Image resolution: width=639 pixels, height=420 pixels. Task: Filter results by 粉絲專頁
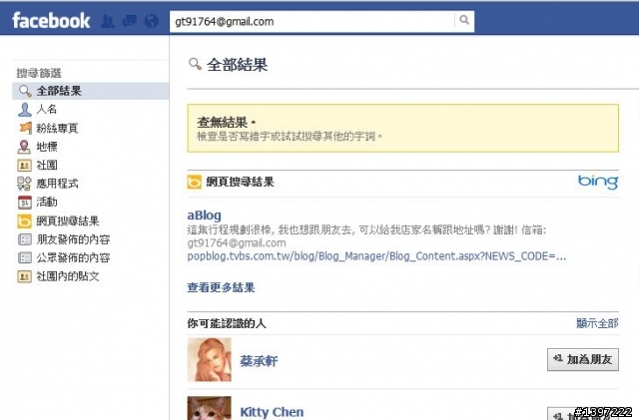tap(57, 128)
